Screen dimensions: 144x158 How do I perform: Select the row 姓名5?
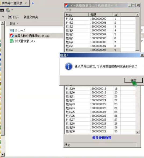click(93, 34)
